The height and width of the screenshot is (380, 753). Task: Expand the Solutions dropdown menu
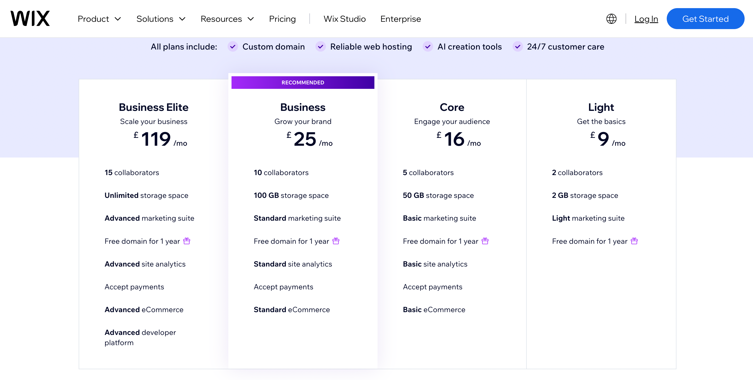point(161,19)
